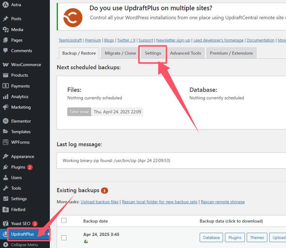Open Plugins using the plug icon
286x248 pixels.
tap(5, 167)
